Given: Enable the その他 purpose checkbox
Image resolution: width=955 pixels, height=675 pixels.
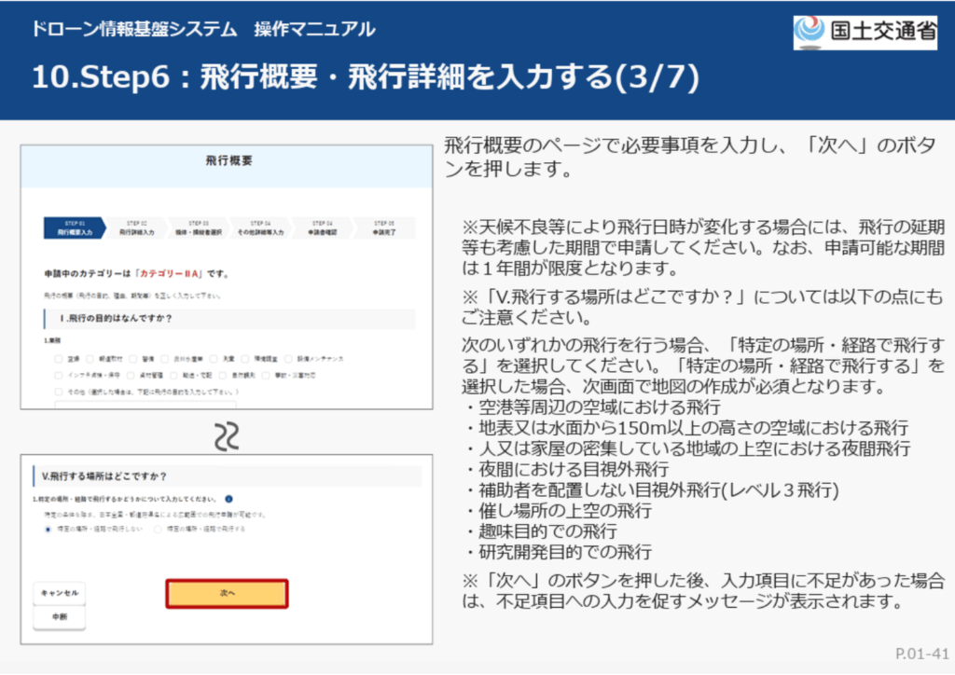Looking at the screenshot, I should pyautogui.click(x=60, y=391).
